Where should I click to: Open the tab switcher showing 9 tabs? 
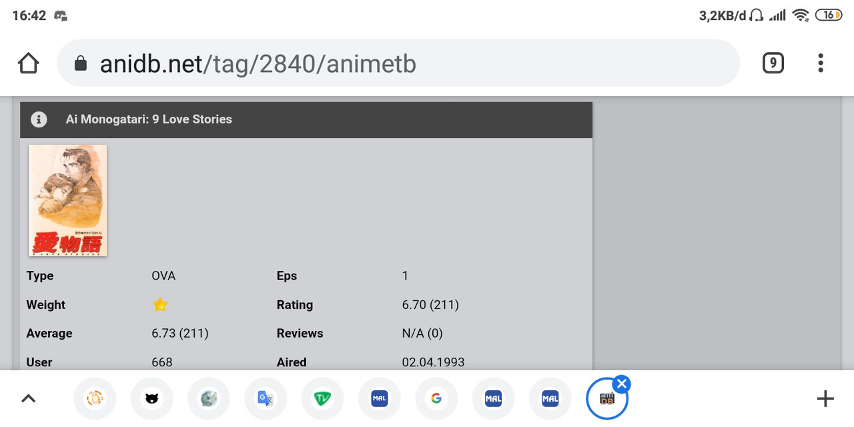click(773, 63)
